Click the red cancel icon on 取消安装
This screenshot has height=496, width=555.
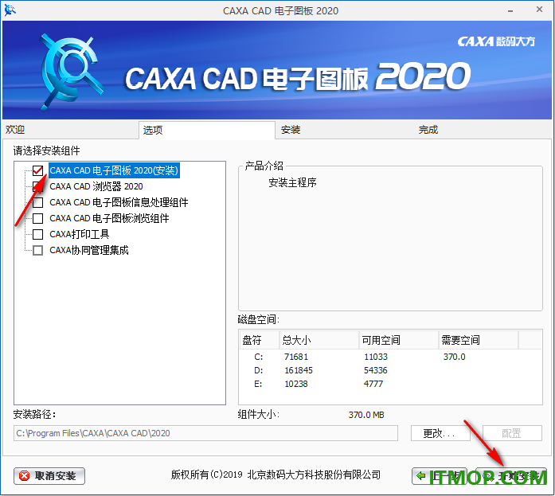[x=24, y=476]
